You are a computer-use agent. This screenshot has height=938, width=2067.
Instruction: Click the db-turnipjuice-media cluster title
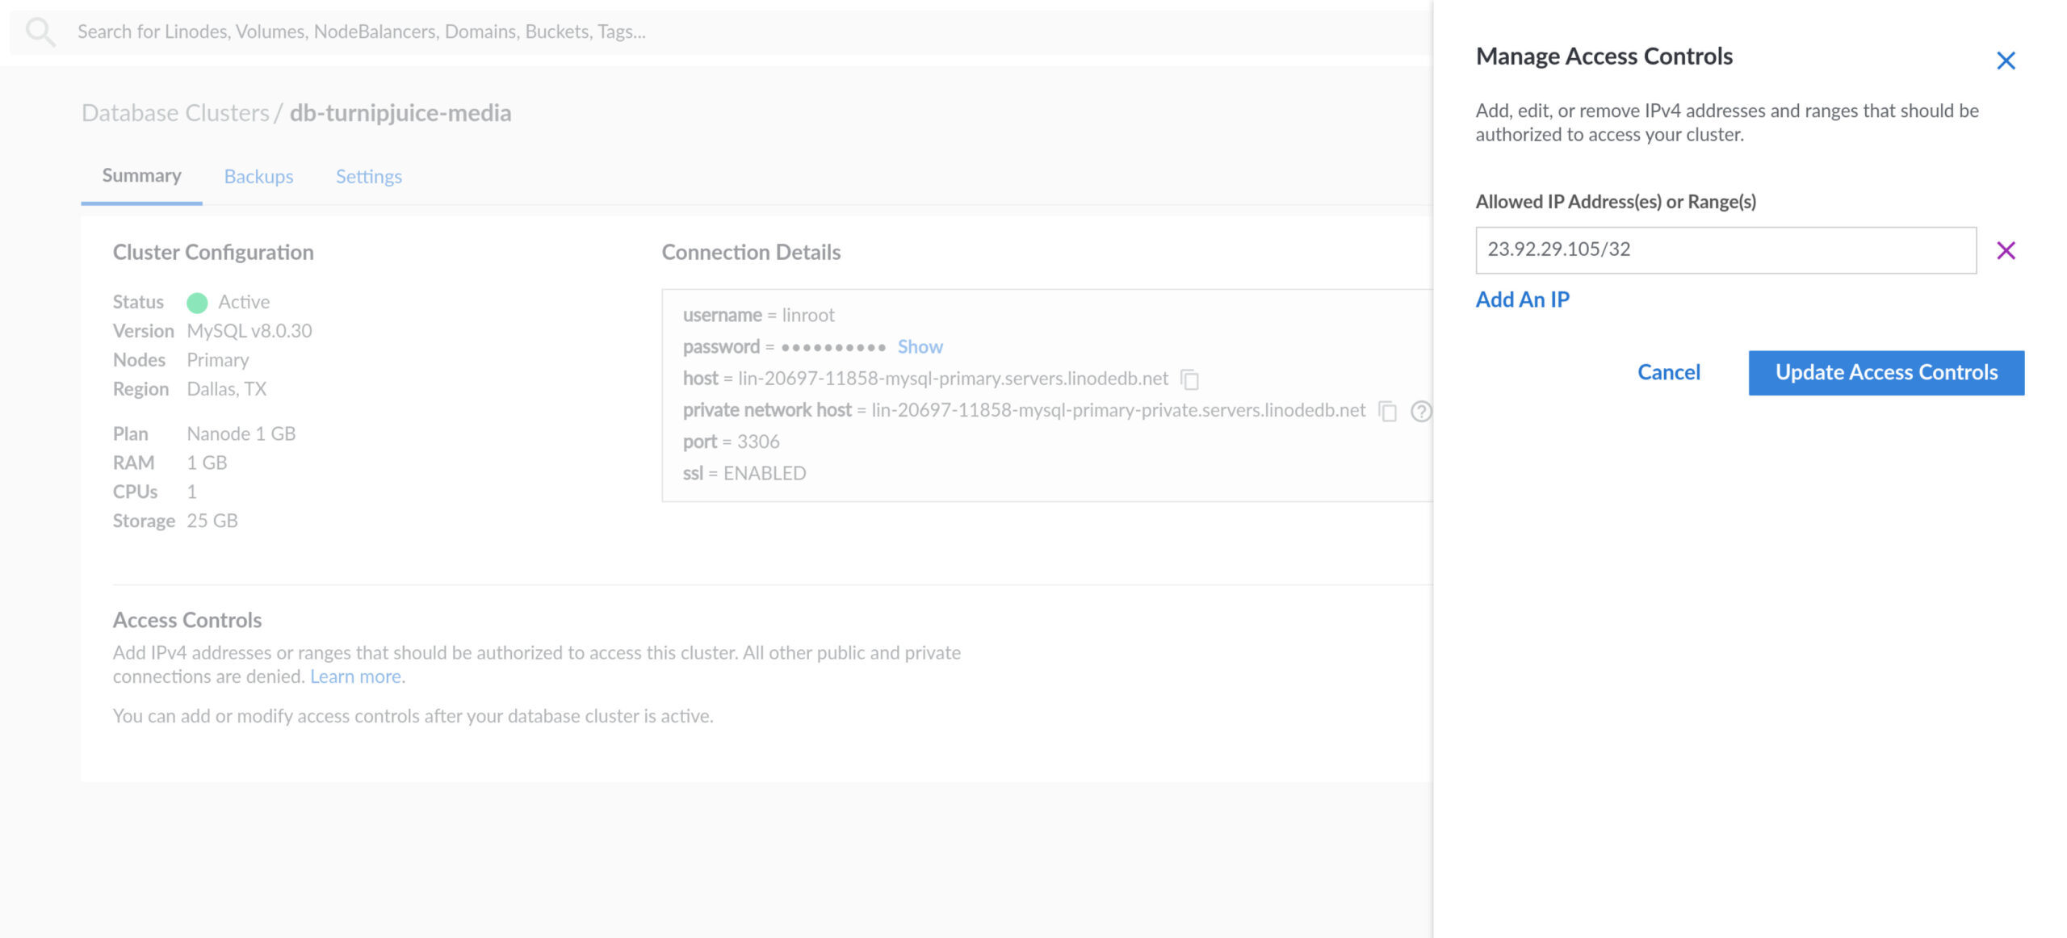coord(400,113)
